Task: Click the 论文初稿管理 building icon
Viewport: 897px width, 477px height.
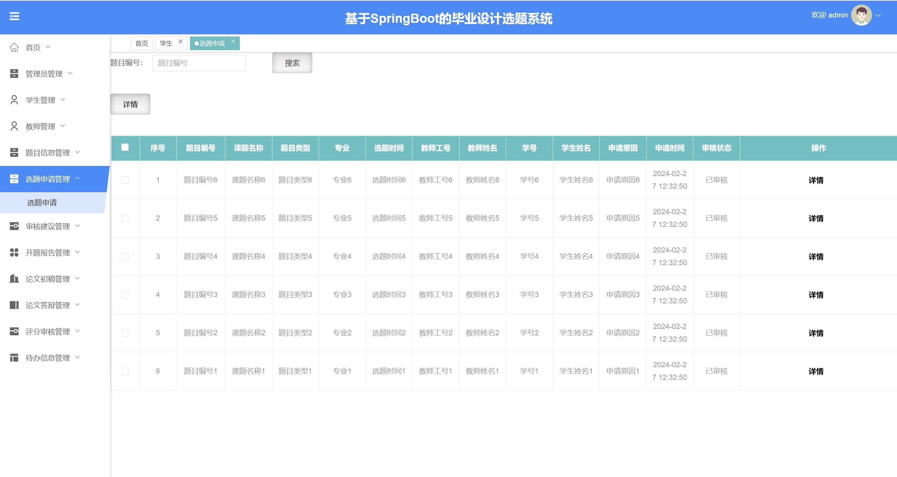Action: click(x=14, y=279)
